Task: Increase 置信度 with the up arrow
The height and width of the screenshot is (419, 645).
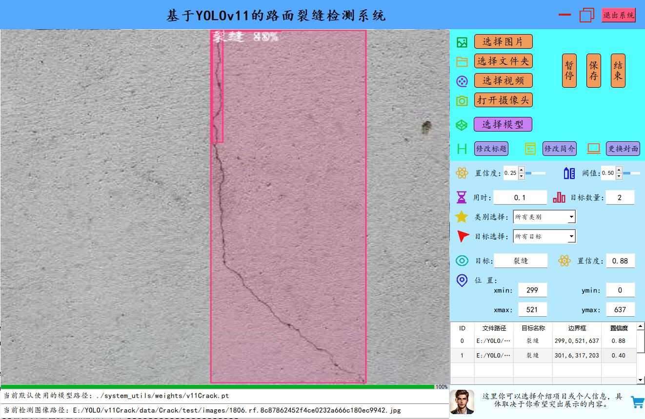Action: (x=521, y=170)
